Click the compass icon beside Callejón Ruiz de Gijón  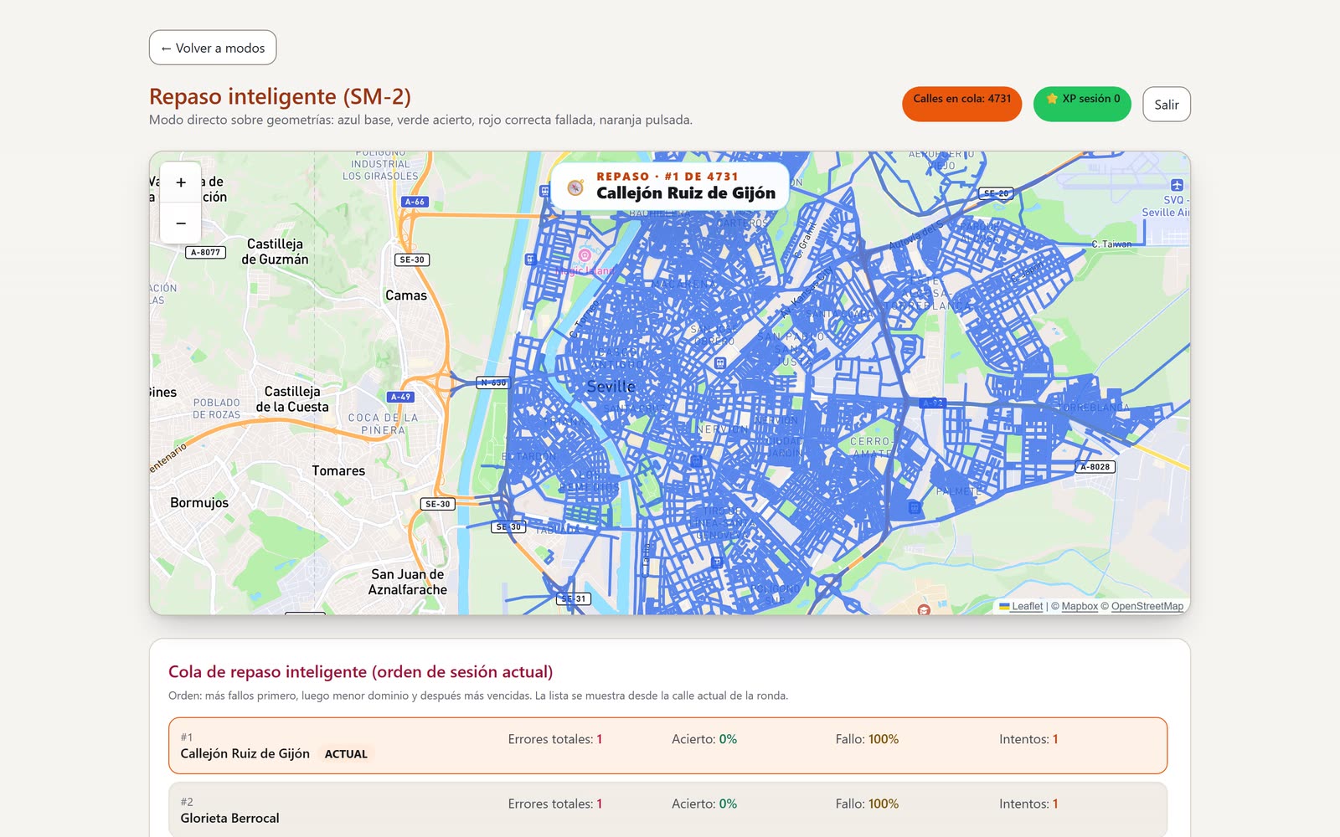[575, 187]
